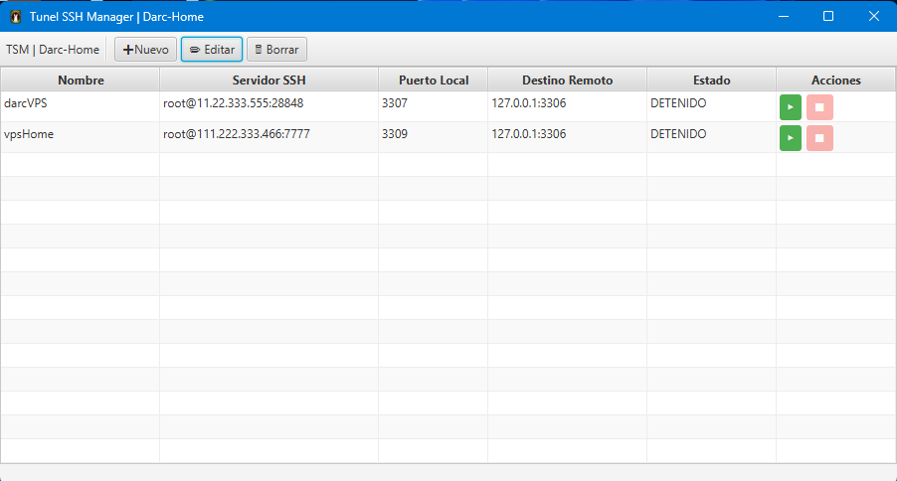Sort by Servidor SSH column header
Screen dimensions: 897x481
tap(269, 80)
